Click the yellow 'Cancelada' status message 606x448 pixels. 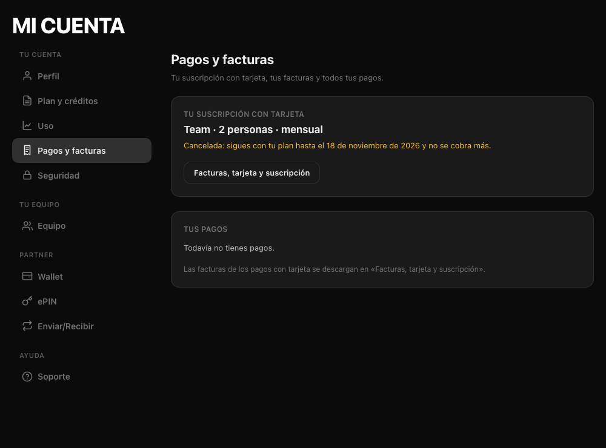337,145
